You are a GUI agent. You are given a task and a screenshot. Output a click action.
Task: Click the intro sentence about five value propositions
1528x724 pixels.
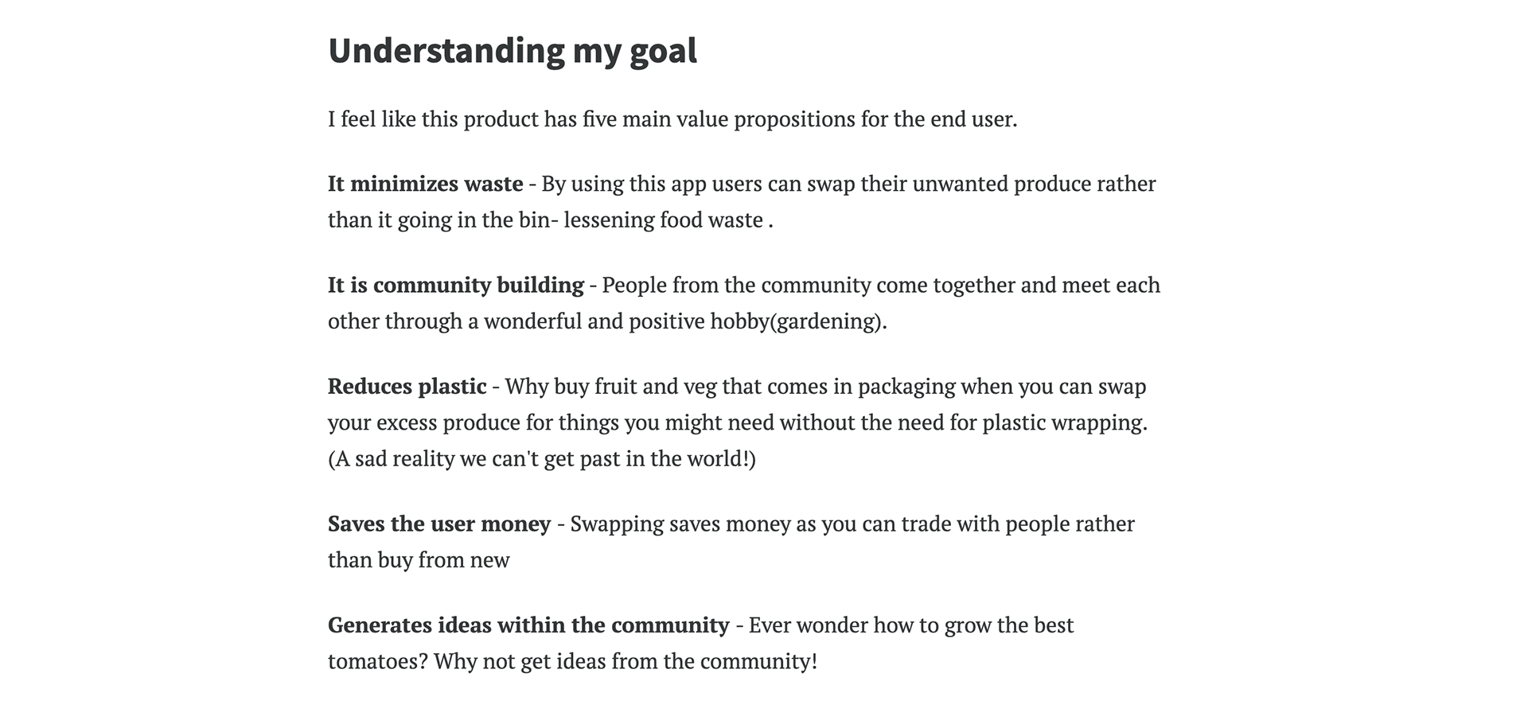pyautogui.click(x=672, y=119)
